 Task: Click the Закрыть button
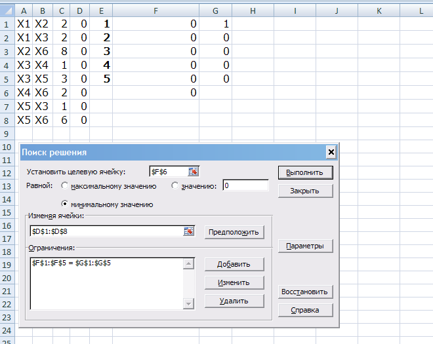[x=306, y=191]
